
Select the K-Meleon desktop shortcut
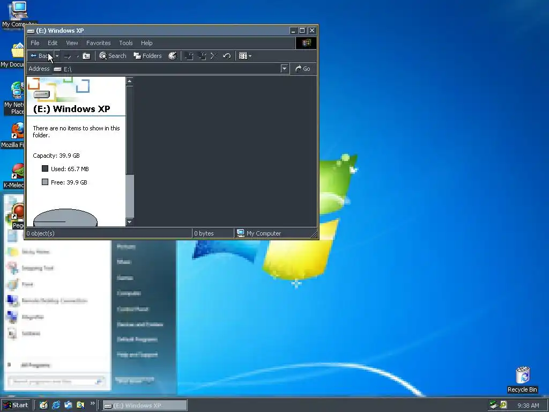point(14,176)
